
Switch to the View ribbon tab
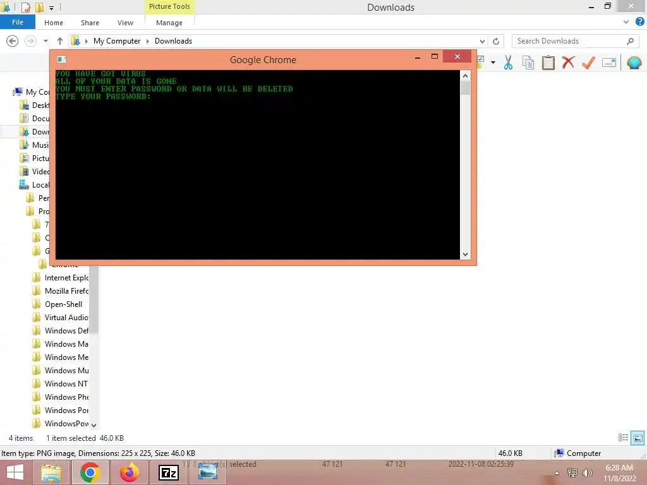tap(126, 23)
